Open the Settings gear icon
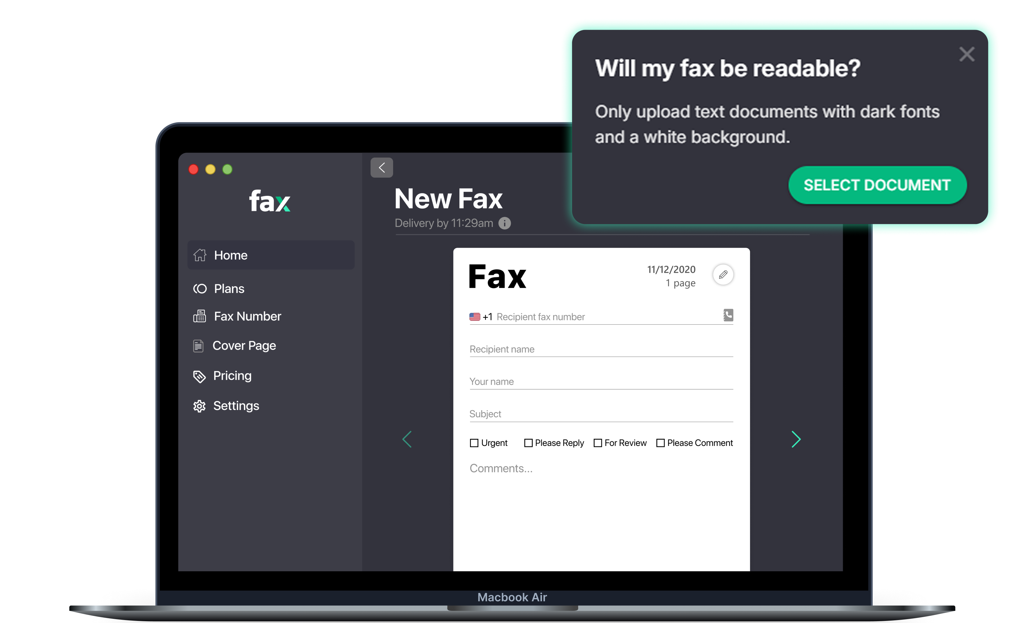Screen dimensions: 1026x623 (199, 406)
